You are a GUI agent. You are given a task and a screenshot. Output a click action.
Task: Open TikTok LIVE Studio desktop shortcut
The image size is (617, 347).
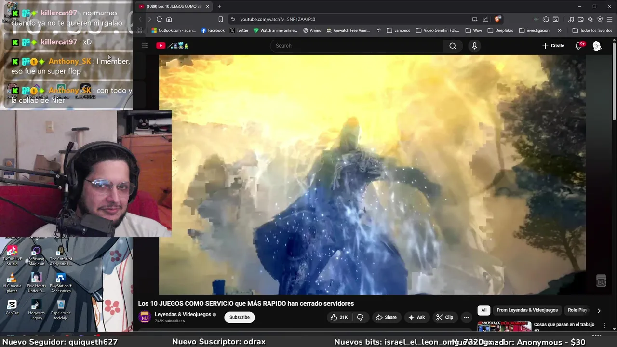coord(12,255)
